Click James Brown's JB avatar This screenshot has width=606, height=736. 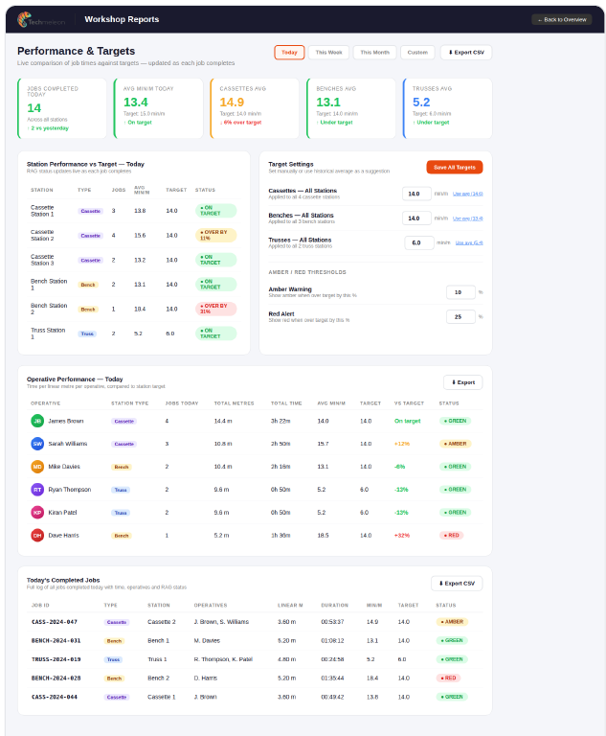click(37, 421)
